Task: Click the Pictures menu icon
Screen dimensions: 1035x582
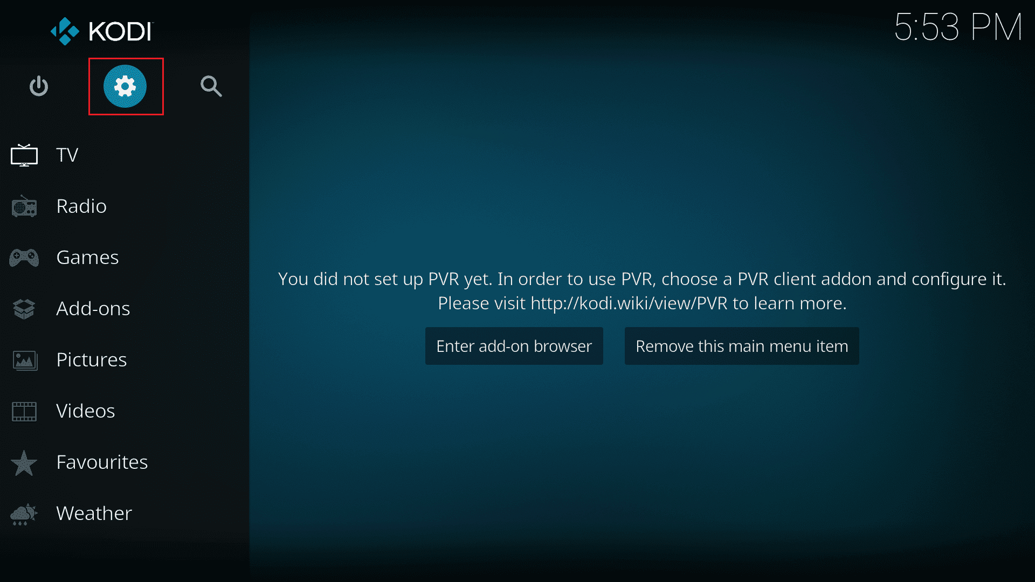Action: coord(25,359)
